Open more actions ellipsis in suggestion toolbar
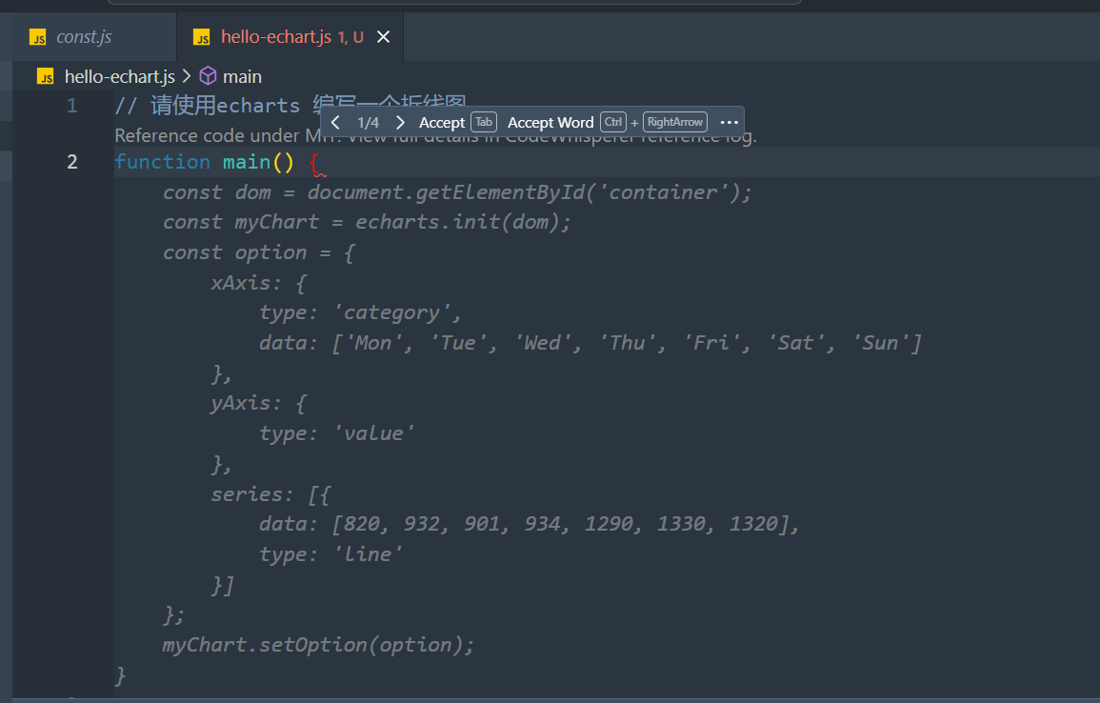The height and width of the screenshot is (703, 1100). click(x=730, y=122)
